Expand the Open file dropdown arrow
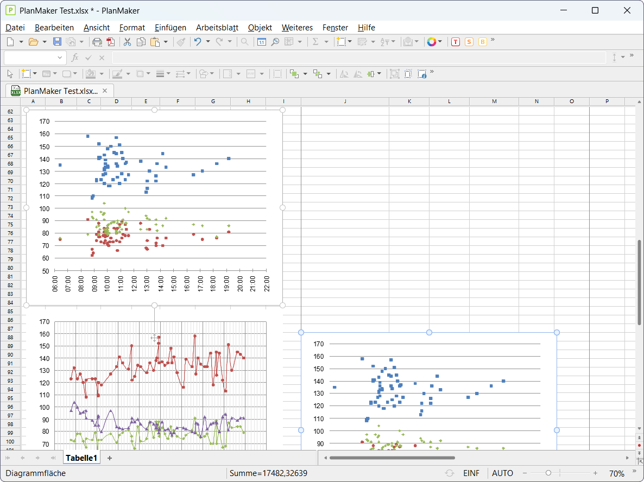This screenshot has width=644, height=482. pyautogui.click(x=45, y=42)
